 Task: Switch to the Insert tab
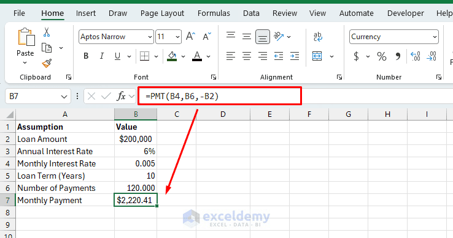(86, 13)
